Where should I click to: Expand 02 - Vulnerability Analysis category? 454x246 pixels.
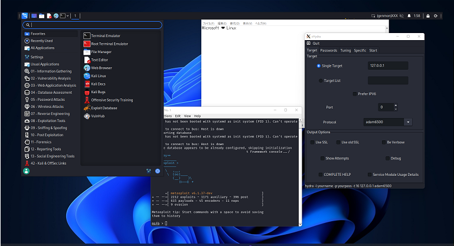[x=51, y=78]
